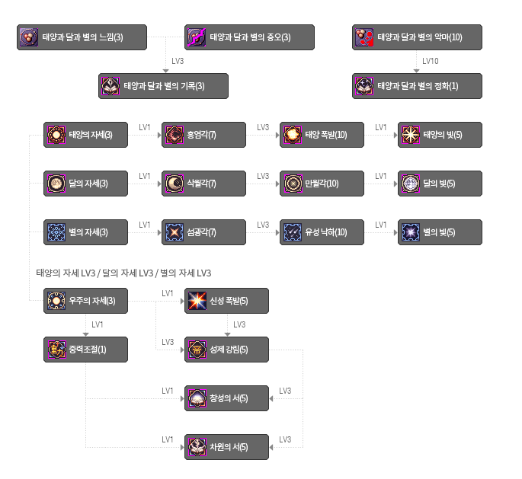Open the 태양과 달과 별의 느낌(3) skill node
The height and width of the screenshot is (479, 522).
pyautogui.click(x=82, y=37)
